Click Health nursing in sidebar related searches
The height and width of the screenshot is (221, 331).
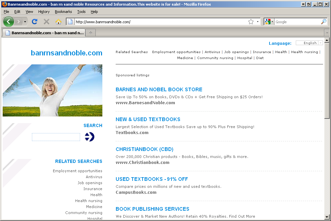89,201
